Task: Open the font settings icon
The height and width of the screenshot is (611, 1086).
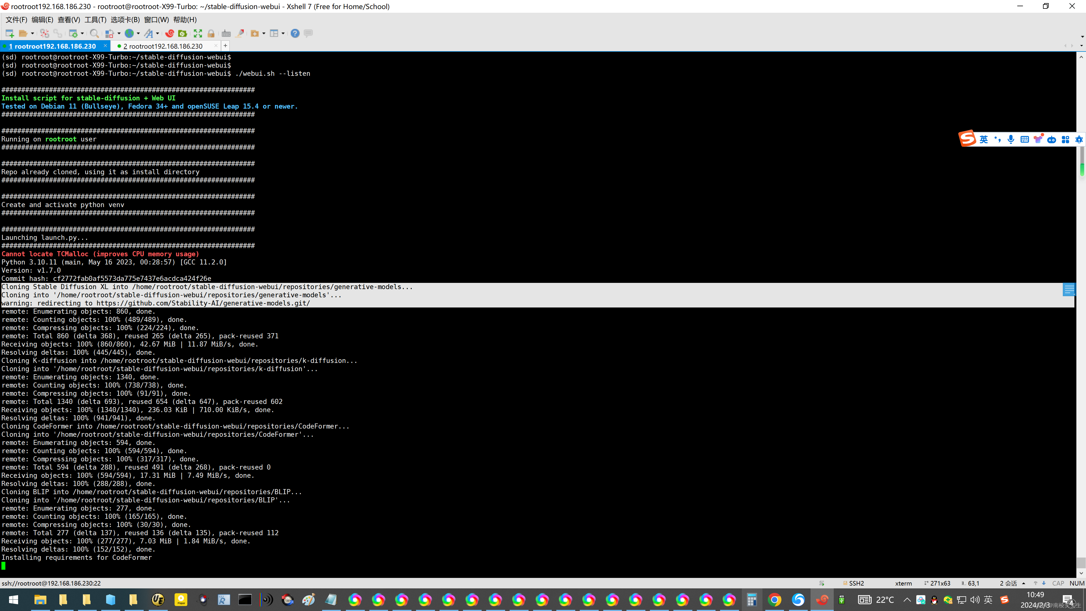Action: 148,33
